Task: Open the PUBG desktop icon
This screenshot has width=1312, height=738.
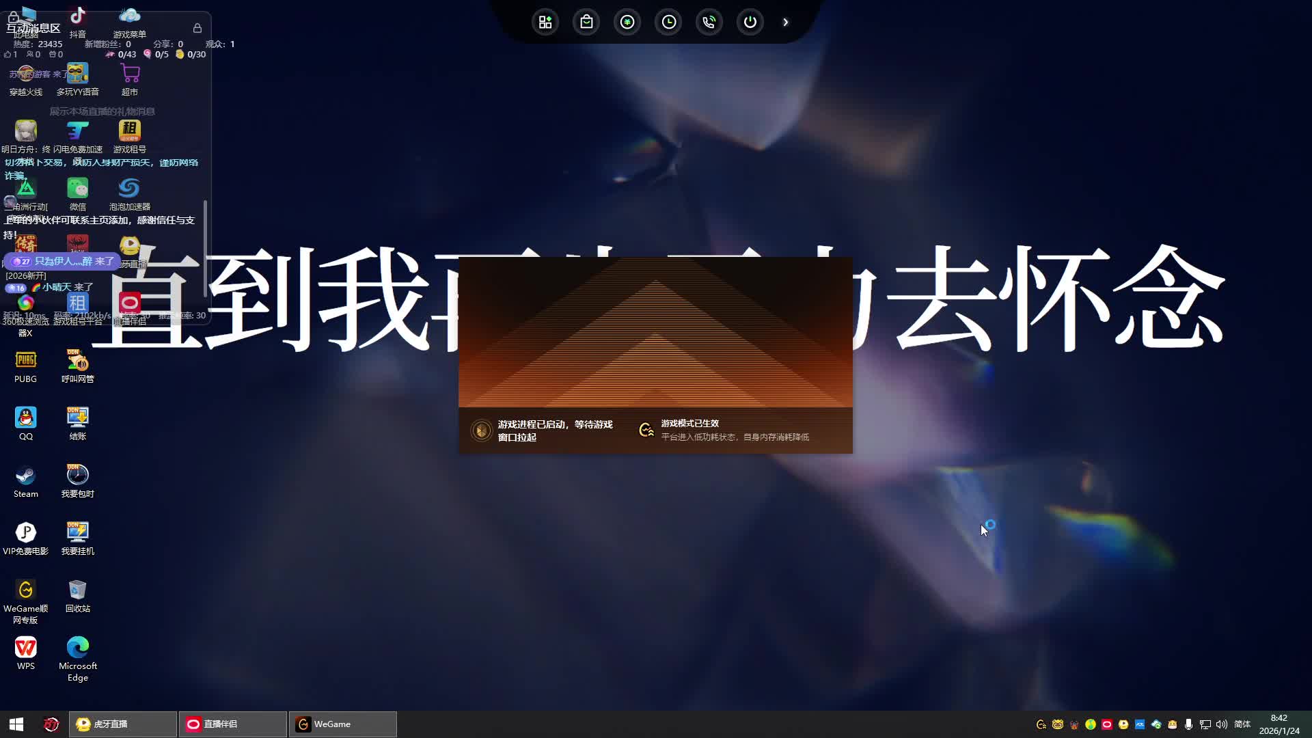Action: click(x=25, y=360)
